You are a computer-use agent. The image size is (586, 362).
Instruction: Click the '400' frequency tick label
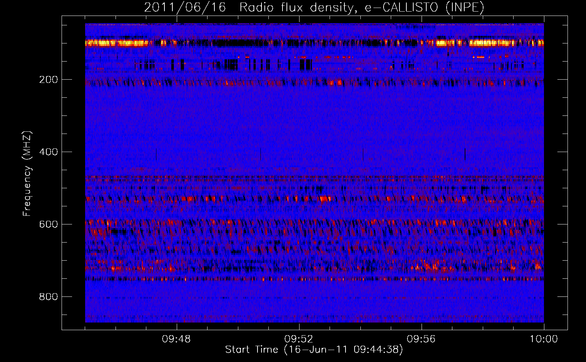click(49, 152)
